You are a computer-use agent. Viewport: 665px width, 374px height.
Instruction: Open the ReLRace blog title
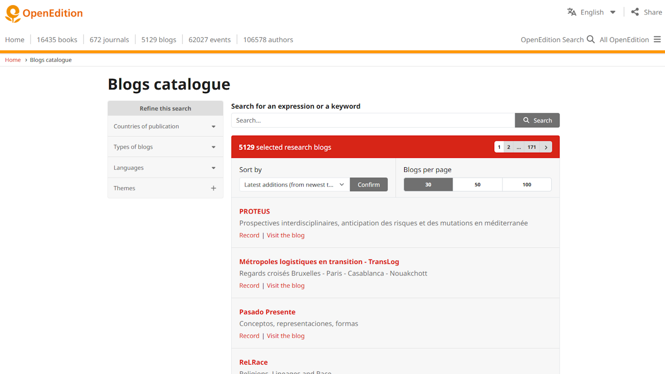coord(254,363)
